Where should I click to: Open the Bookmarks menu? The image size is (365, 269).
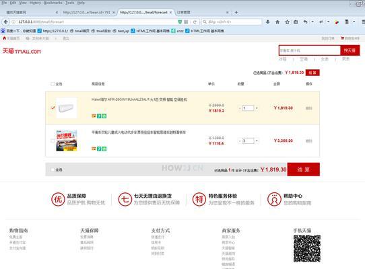[53, 3]
